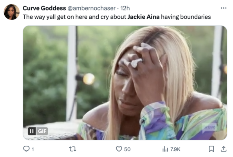Click the reply count of 1
The width and height of the screenshot is (233, 157).
coord(33,149)
